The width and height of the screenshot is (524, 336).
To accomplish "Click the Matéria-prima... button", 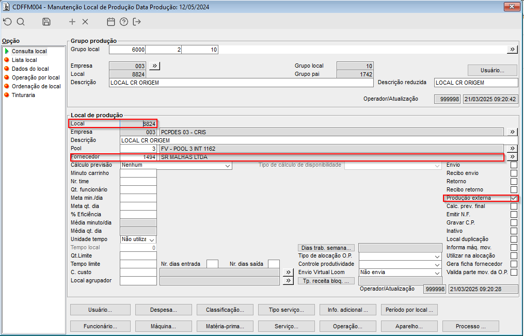I will point(225,326).
